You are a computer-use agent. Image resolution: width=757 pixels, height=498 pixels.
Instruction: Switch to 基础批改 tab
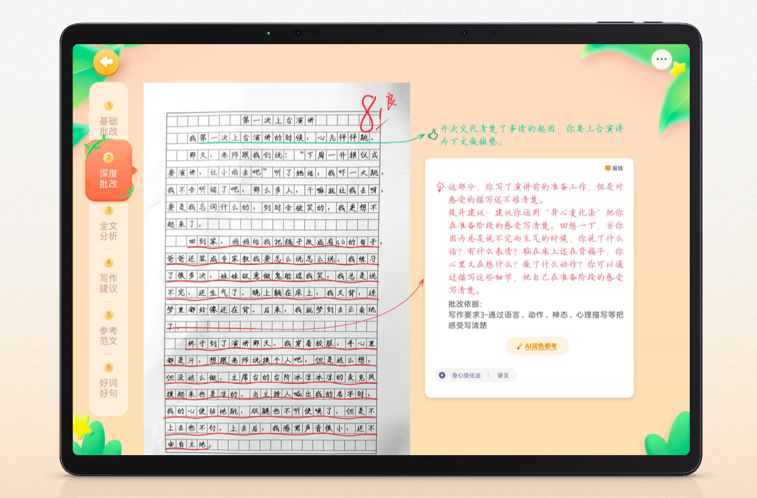pos(109,119)
